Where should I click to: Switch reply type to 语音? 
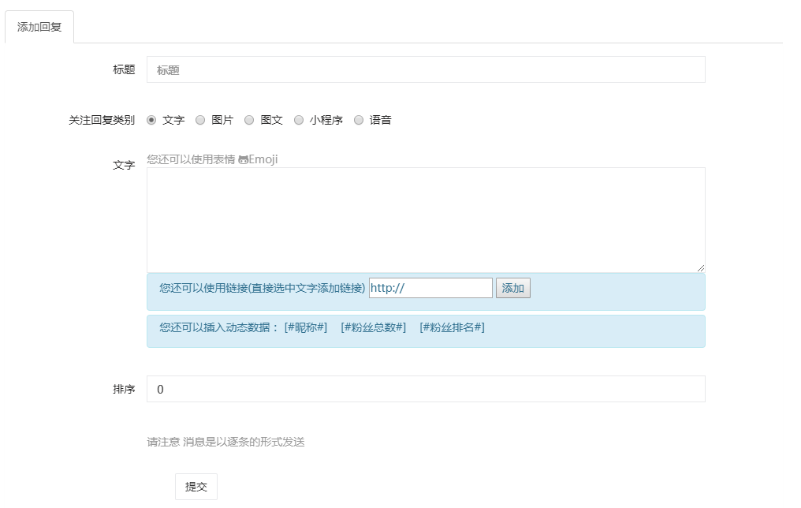(359, 120)
